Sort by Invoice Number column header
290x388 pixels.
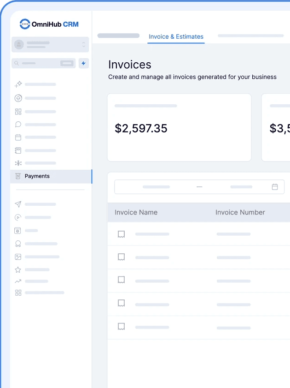[240, 212]
